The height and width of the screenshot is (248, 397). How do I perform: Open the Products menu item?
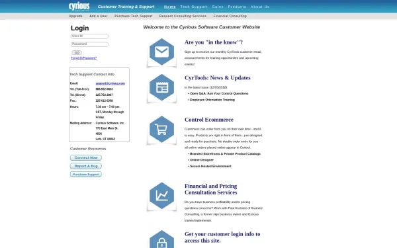[237, 7]
